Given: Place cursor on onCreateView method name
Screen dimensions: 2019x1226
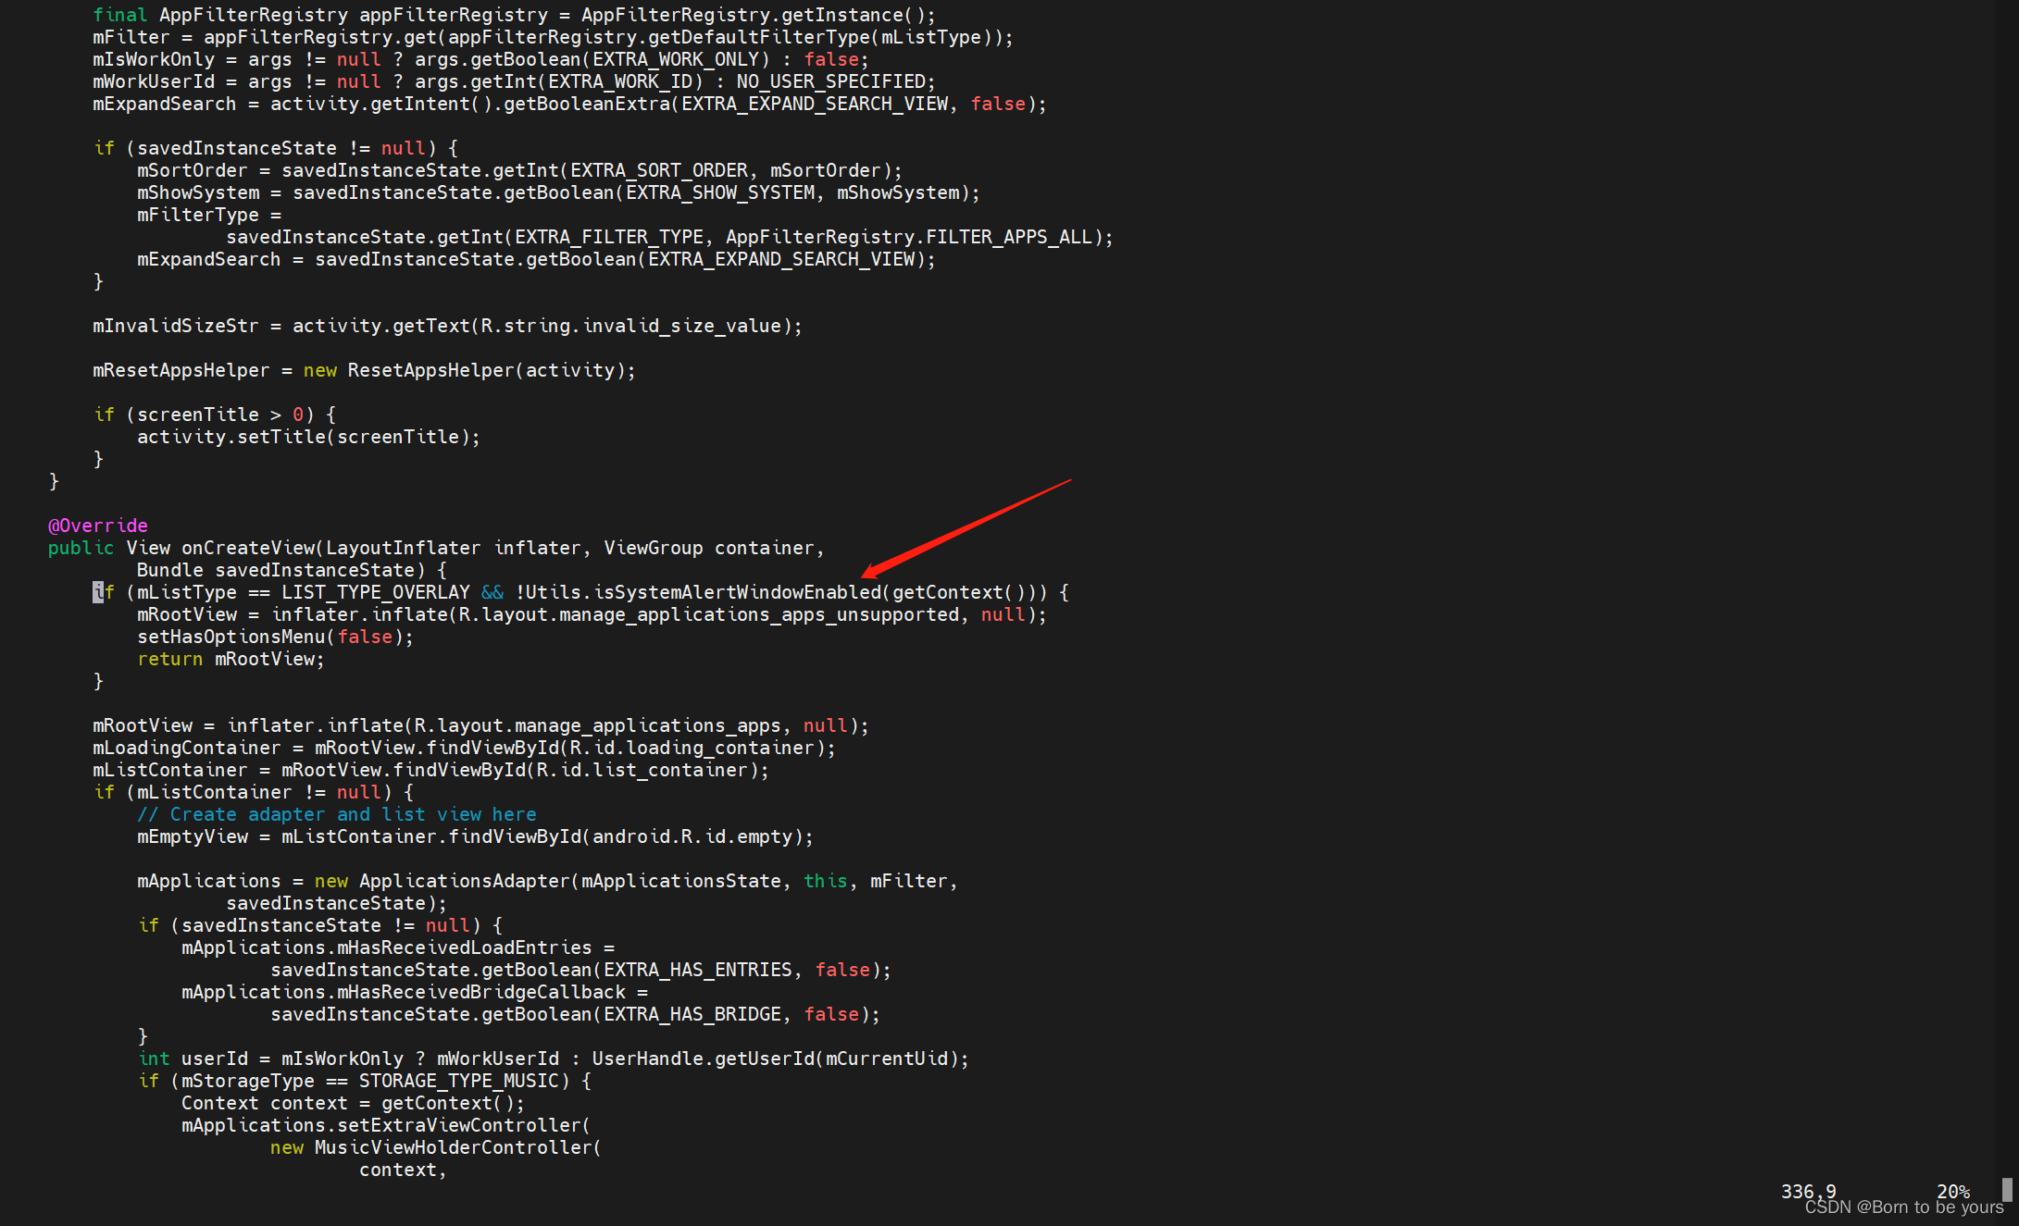Looking at the screenshot, I should pyautogui.click(x=248, y=548).
